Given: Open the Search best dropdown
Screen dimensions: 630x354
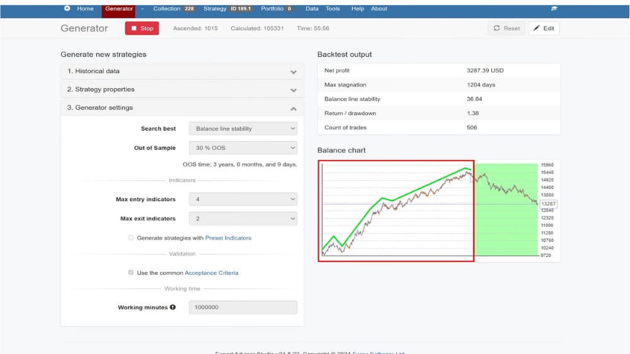Looking at the screenshot, I should pos(243,128).
